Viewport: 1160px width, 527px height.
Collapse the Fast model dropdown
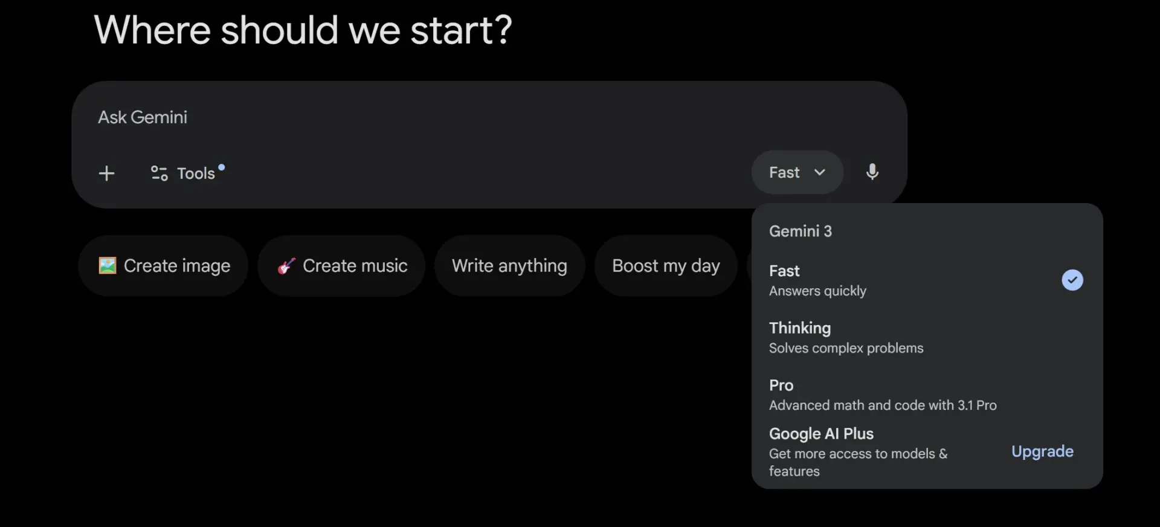797,172
